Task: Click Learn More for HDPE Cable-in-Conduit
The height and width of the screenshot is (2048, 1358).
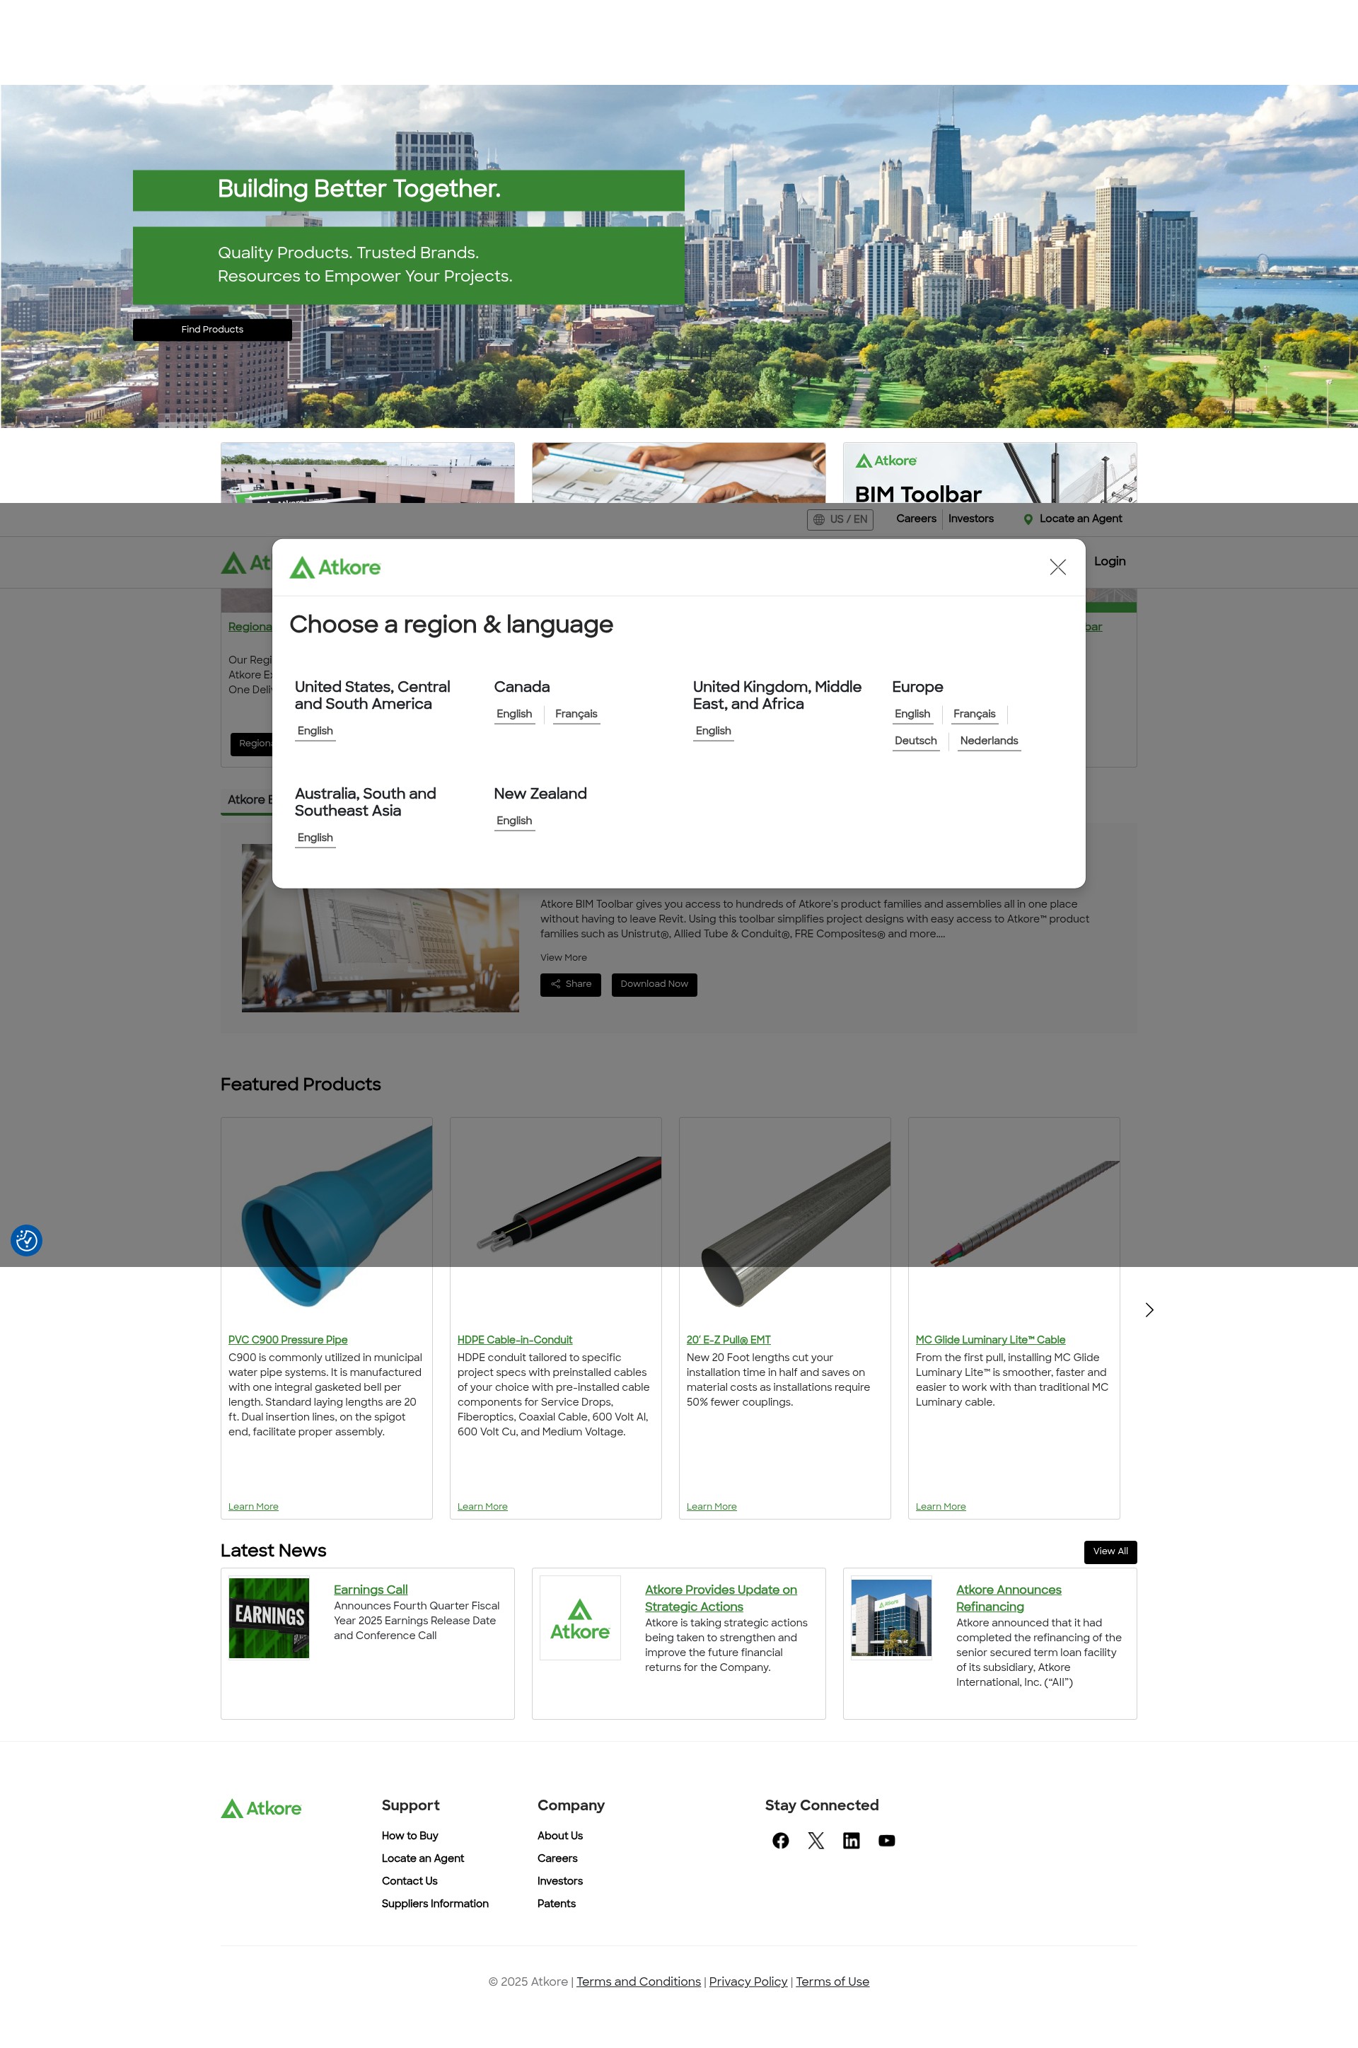Action: click(482, 1507)
